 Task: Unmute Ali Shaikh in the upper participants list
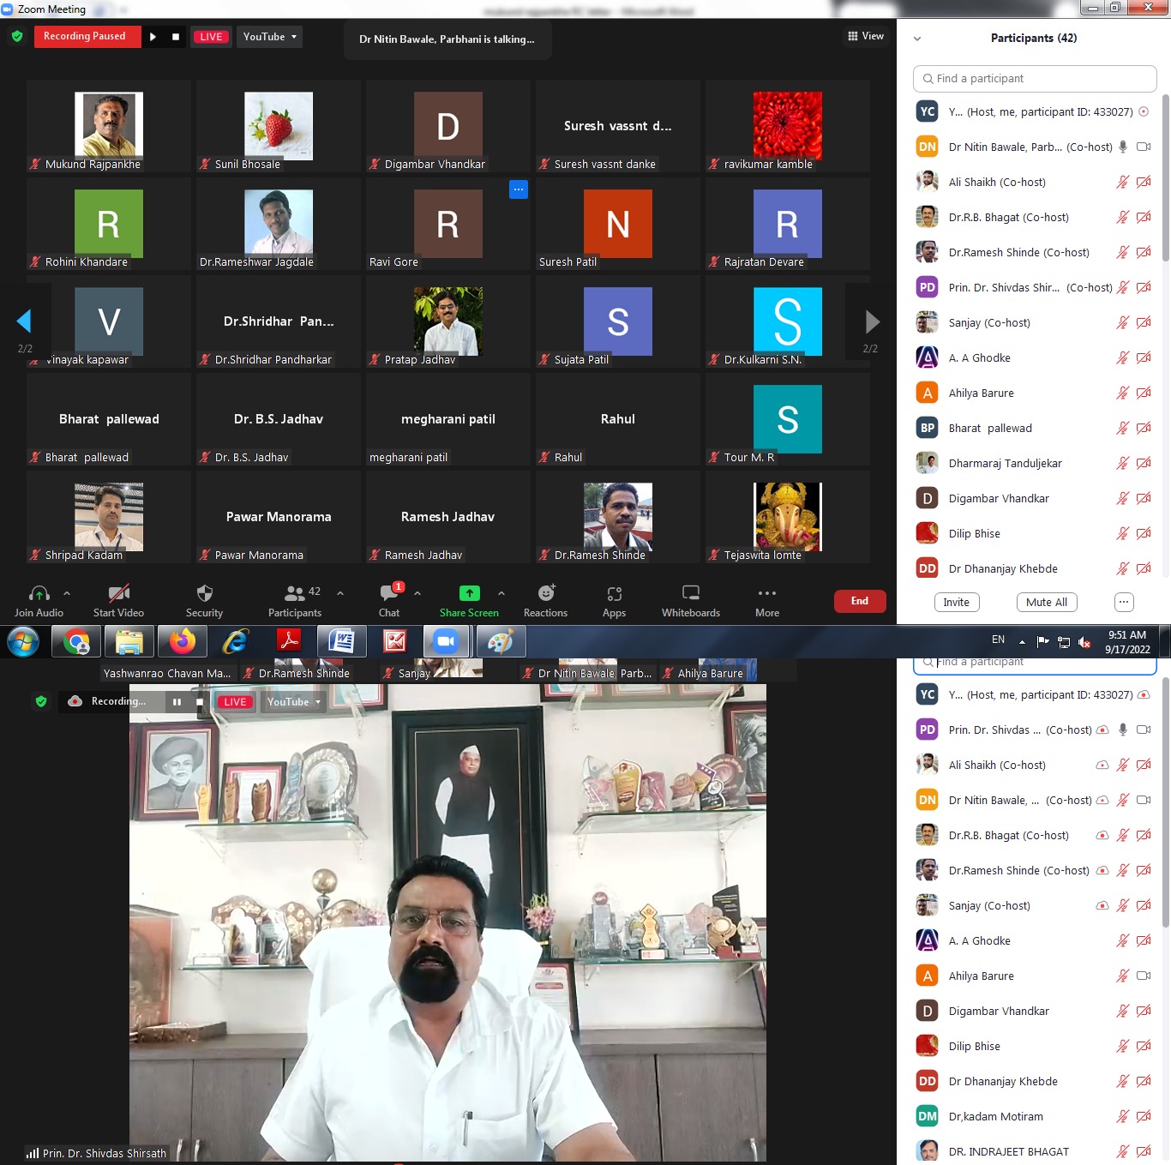1123,182
